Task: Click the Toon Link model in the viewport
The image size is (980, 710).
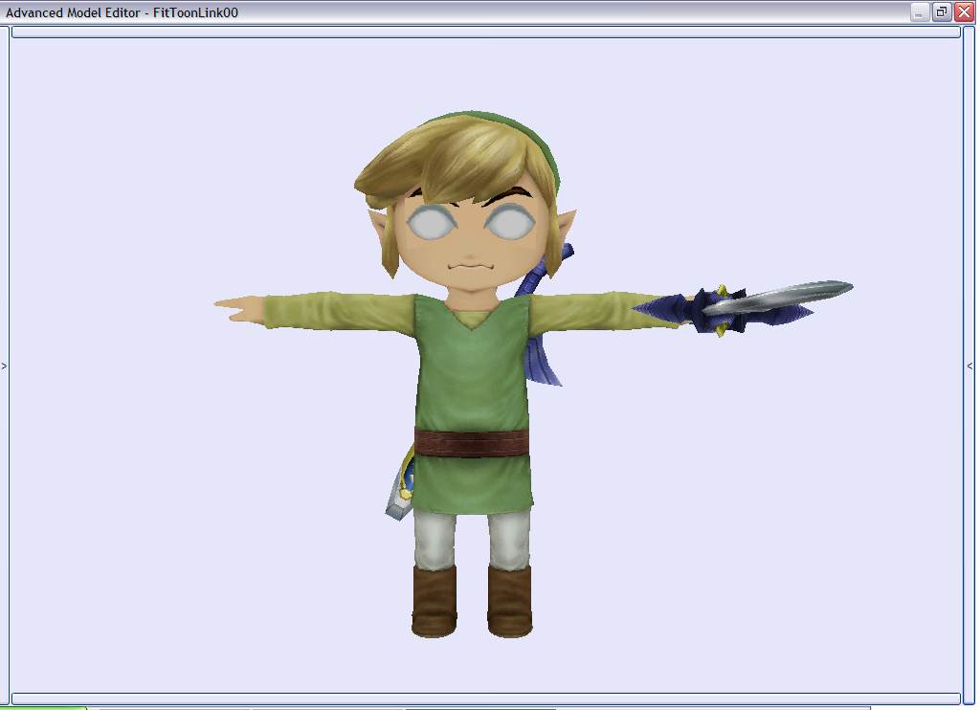Action: 472,375
